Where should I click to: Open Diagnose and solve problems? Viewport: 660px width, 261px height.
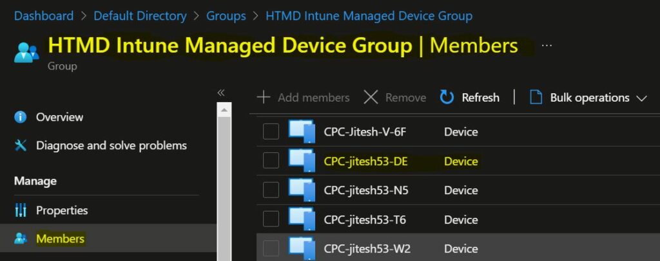click(x=112, y=145)
